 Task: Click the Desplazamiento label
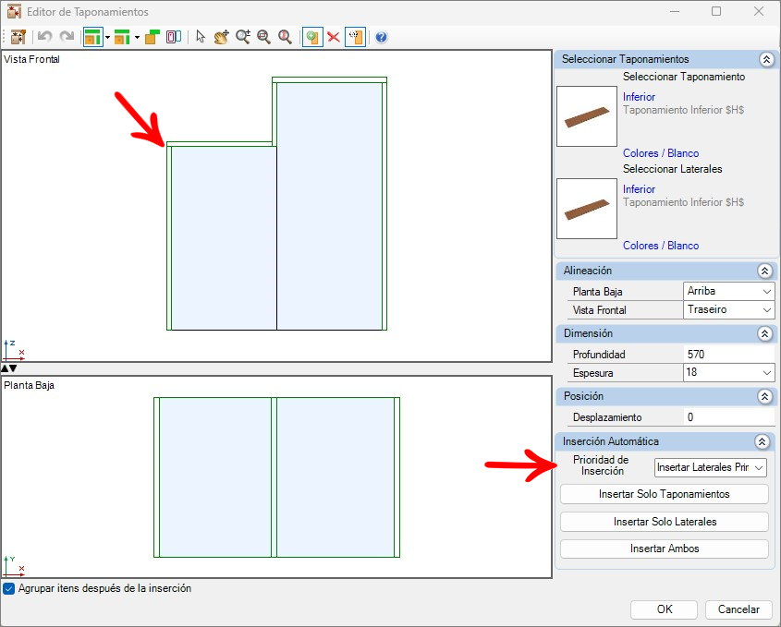coord(606,417)
